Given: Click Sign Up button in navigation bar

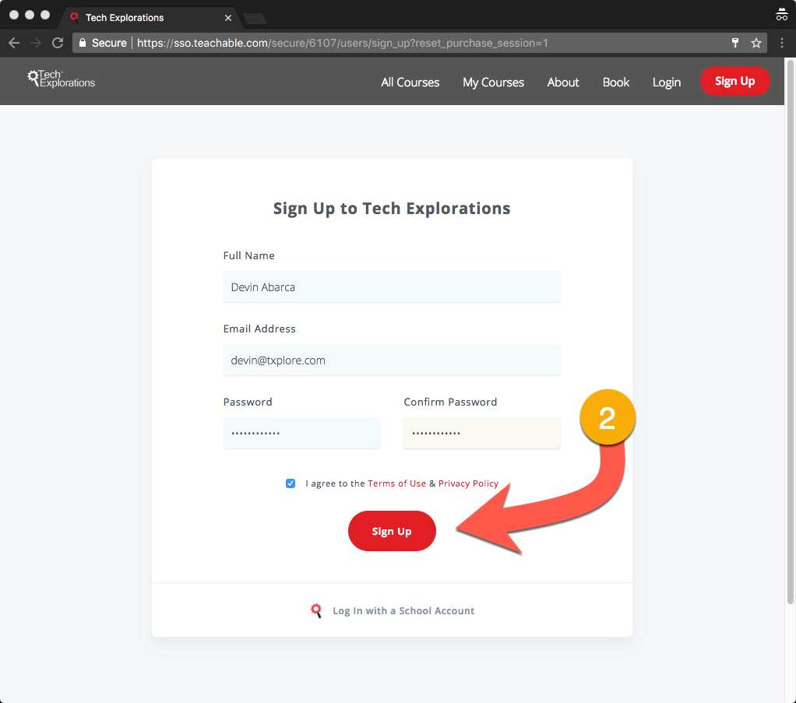Looking at the screenshot, I should pyautogui.click(x=734, y=81).
